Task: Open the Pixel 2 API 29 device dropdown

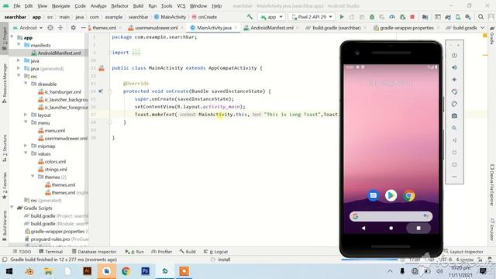Action: click(312, 17)
